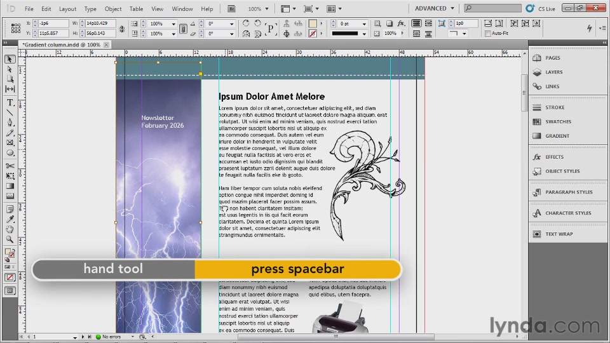Toggle constrain proportions for scaling chain

pyautogui.click(x=183, y=29)
